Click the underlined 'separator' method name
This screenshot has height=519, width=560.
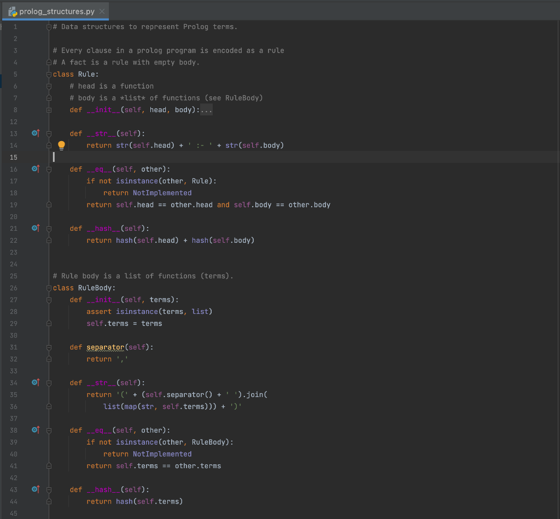click(106, 347)
